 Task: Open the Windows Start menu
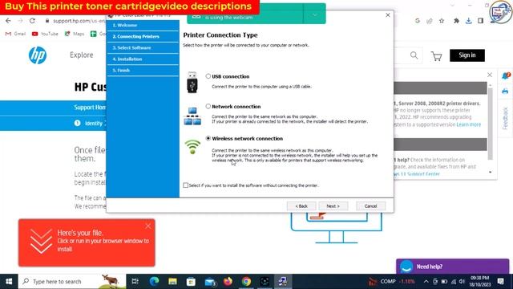(9, 282)
